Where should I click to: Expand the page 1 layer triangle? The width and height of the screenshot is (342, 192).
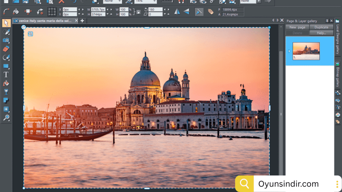[289, 51]
